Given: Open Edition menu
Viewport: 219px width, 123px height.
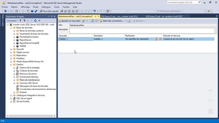Looking at the screenshot, I should pyautogui.click(x=14, y=7).
